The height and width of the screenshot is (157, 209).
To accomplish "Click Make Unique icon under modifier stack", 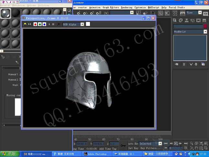I will [191, 64].
